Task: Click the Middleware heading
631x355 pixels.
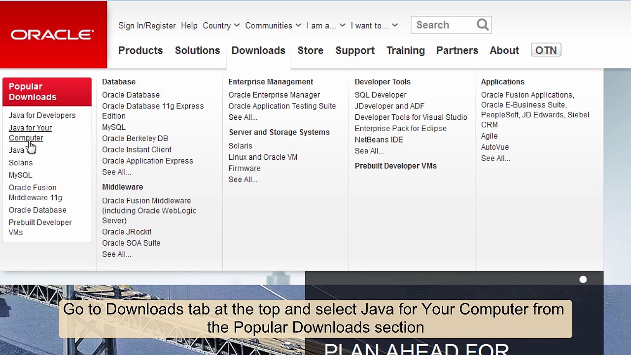Action: [x=122, y=187]
